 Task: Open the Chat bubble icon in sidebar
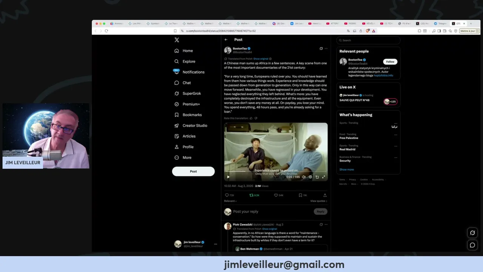(x=177, y=83)
